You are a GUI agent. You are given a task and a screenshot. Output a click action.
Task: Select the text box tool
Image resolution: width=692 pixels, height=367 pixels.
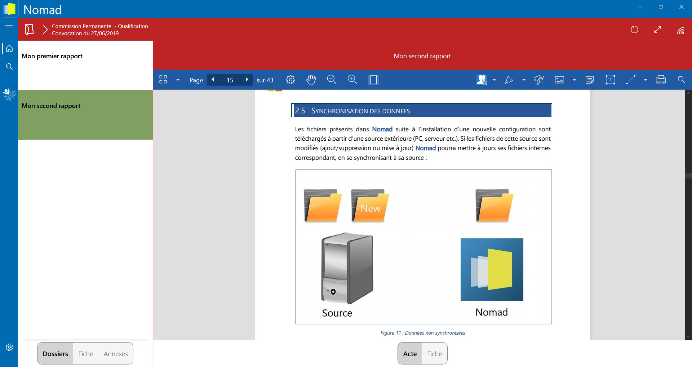click(x=610, y=80)
